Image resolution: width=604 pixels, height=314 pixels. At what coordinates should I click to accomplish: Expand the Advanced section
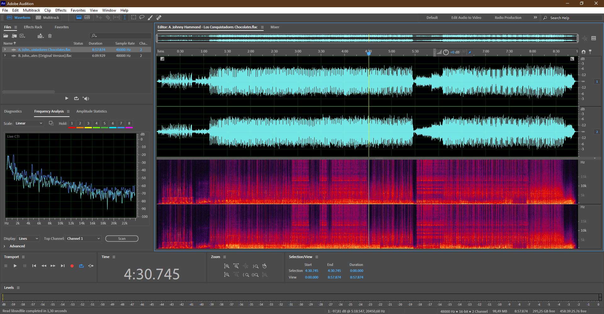pyautogui.click(x=4, y=246)
